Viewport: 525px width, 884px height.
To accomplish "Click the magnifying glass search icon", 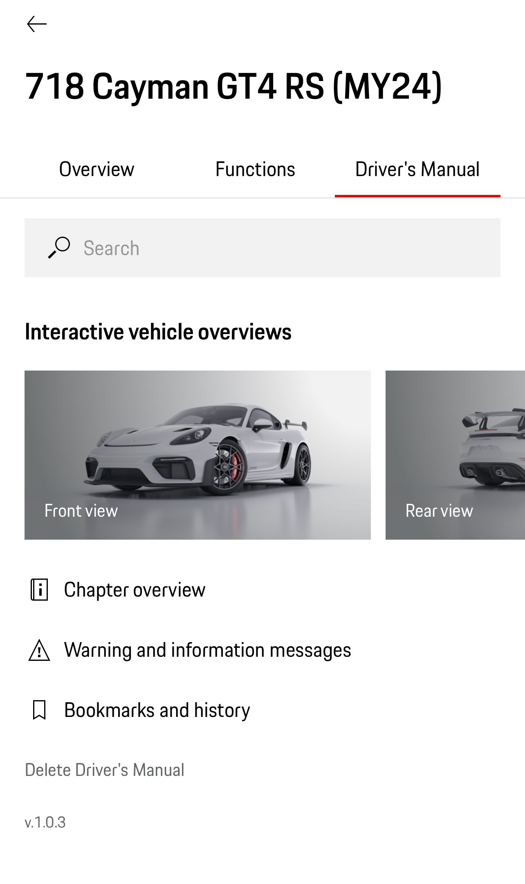I will click(59, 248).
